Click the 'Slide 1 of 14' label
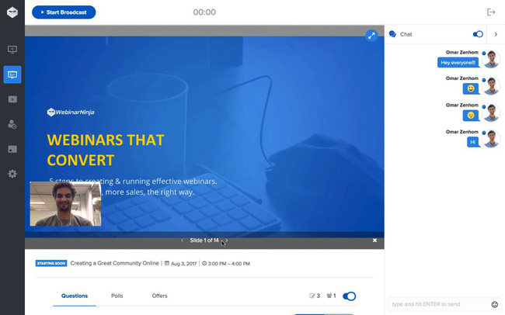This screenshot has height=315, width=505. click(204, 241)
